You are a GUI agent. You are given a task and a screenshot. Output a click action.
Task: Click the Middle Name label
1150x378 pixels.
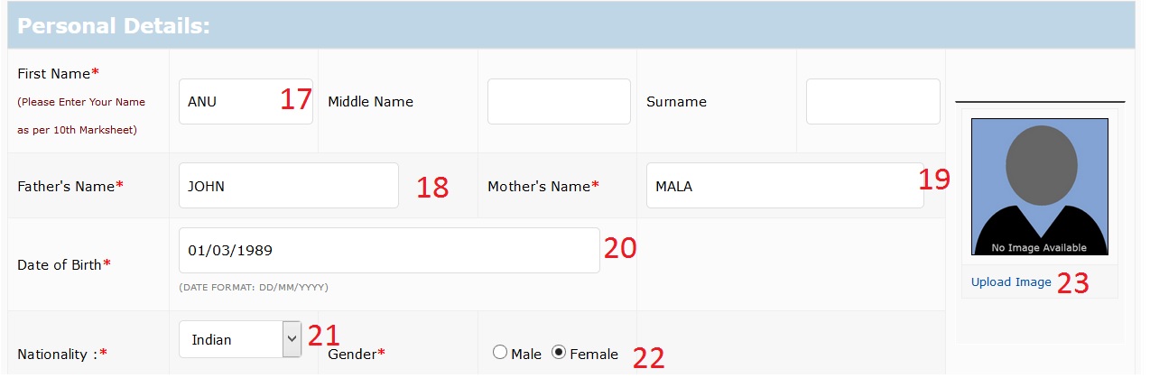tap(370, 102)
